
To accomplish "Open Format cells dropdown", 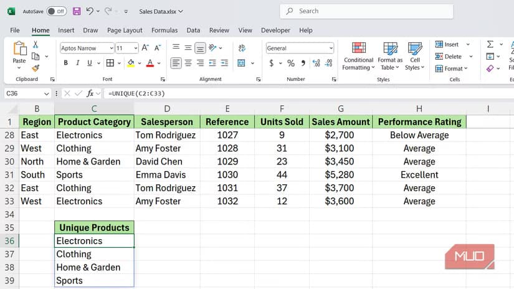I will point(452,69).
